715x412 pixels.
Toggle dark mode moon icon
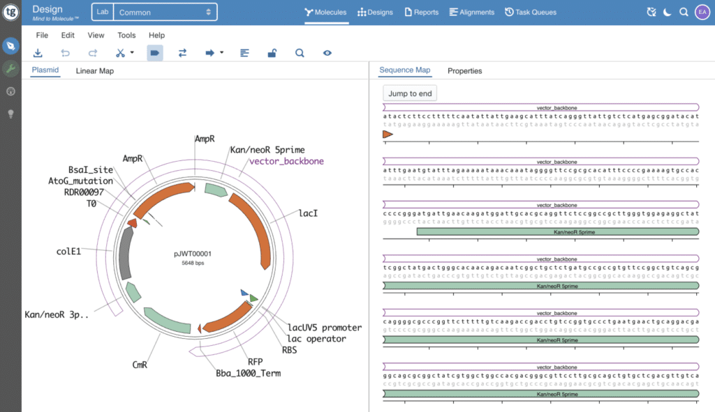click(668, 13)
